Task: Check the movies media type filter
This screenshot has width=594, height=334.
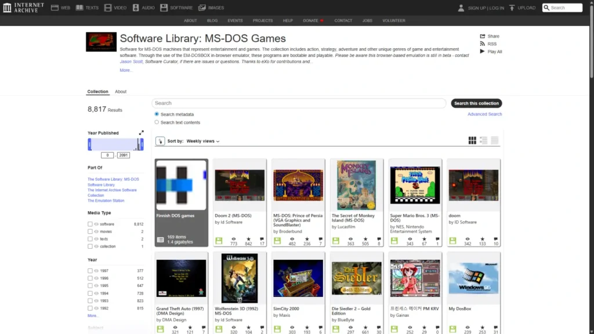Action: (x=90, y=231)
